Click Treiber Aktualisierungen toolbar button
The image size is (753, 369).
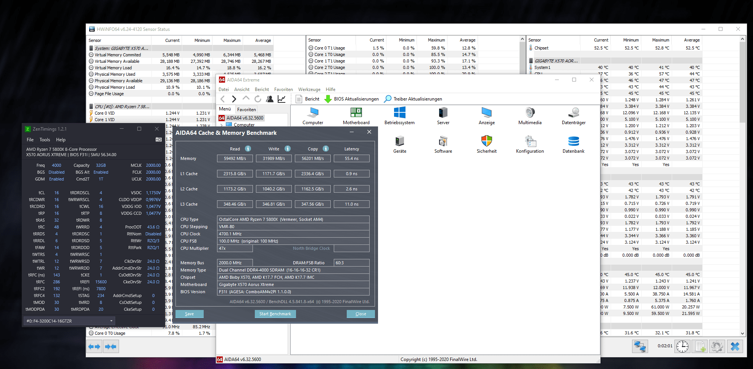pos(413,99)
